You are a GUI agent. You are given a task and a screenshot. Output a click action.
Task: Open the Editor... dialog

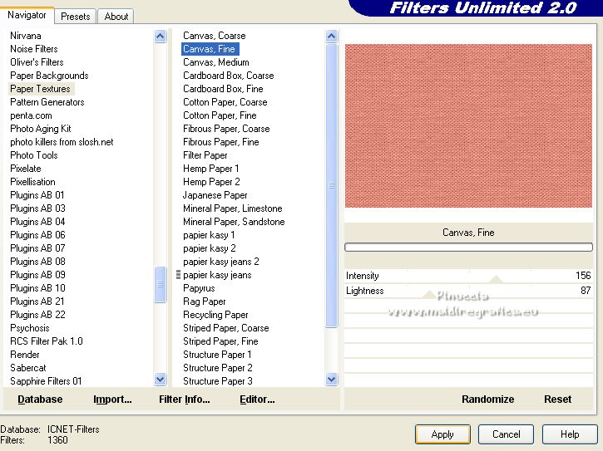[257, 400]
